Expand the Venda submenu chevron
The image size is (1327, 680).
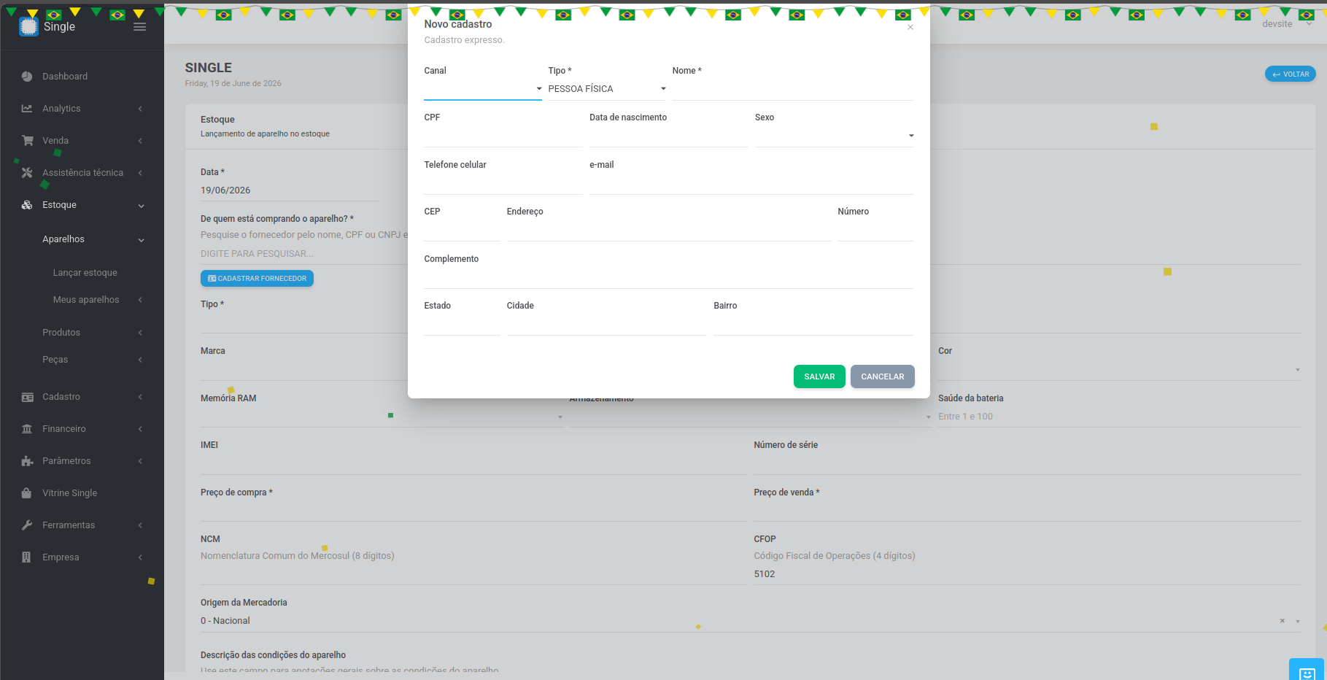click(x=140, y=141)
